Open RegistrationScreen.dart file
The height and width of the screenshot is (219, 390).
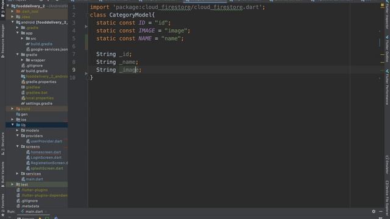[47, 163]
